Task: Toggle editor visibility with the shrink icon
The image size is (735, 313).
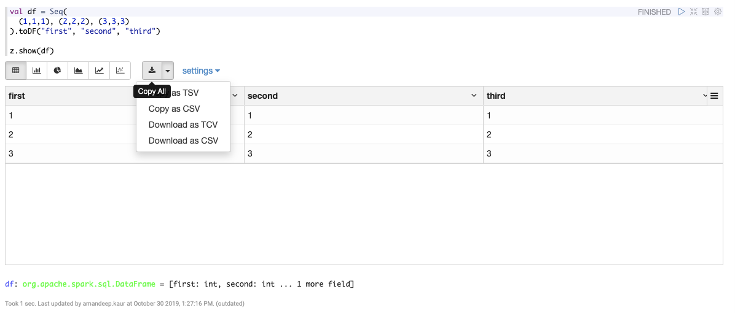Action: 694,12
